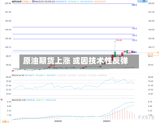The width and height of the screenshot is (159, 123).
Task: Click the four-square grid layout icon
Action: coord(139,1)
